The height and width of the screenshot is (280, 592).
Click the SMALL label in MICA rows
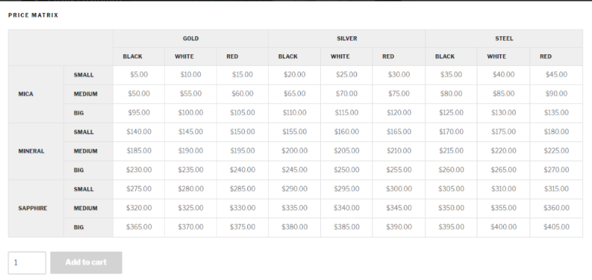pos(88,75)
